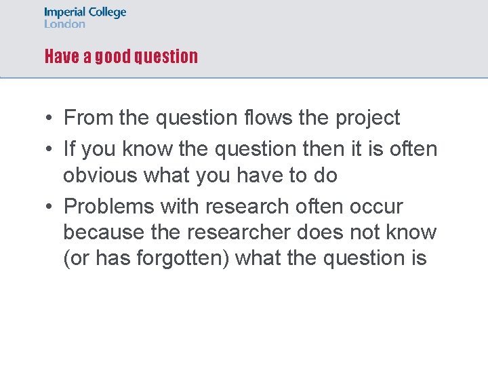Click the word 'London' in the logo

pyautogui.click(x=64, y=24)
